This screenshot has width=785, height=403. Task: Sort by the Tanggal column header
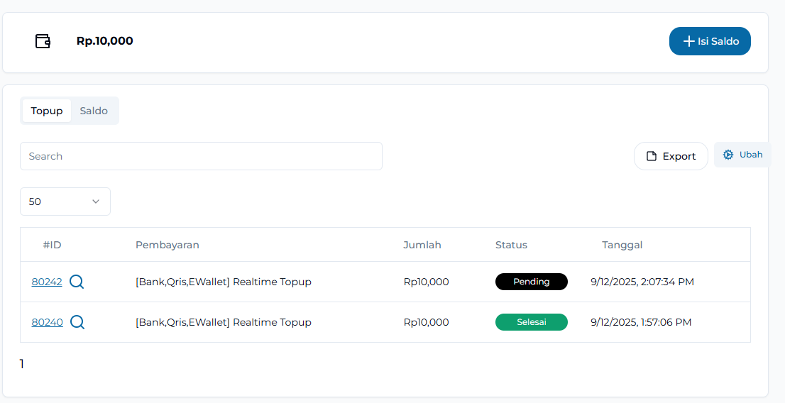click(x=622, y=245)
